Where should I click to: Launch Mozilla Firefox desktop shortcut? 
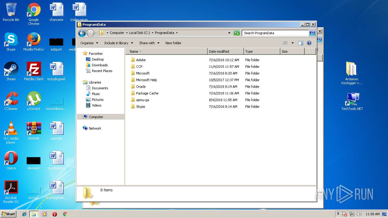(34, 42)
